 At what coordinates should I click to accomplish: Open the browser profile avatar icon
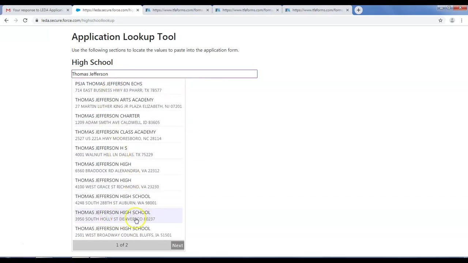coord(452,20)
